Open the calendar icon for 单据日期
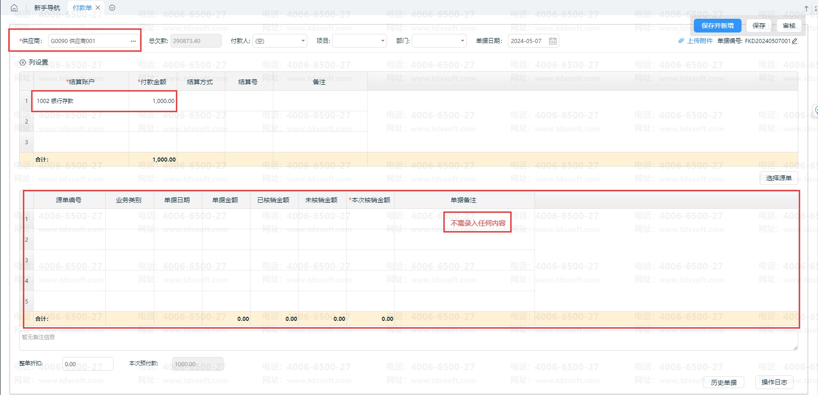 pos(553,41)
